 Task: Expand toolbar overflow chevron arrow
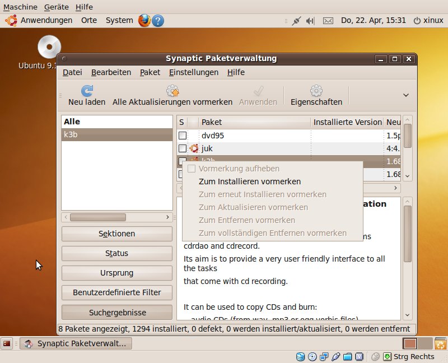[x=406, y=95]
